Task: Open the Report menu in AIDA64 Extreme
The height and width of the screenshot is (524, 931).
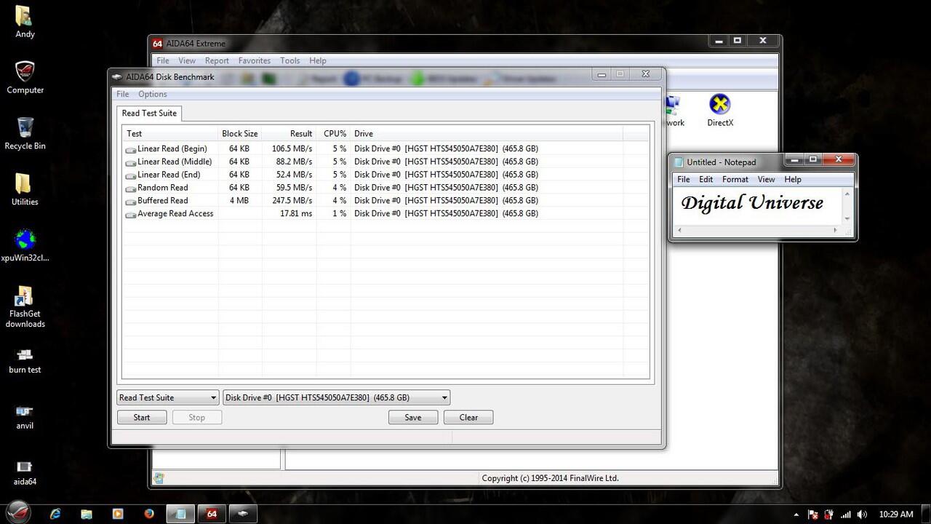Action: (x=217, y=60)
